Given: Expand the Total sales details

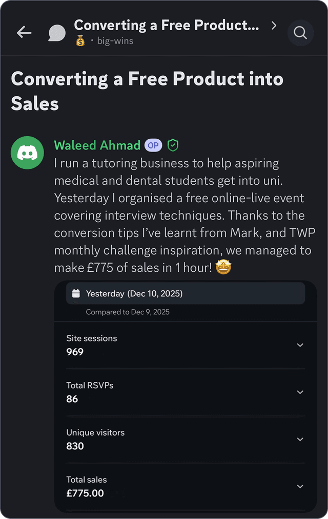Looking at the screenshot, I should (x=300, y=486).
